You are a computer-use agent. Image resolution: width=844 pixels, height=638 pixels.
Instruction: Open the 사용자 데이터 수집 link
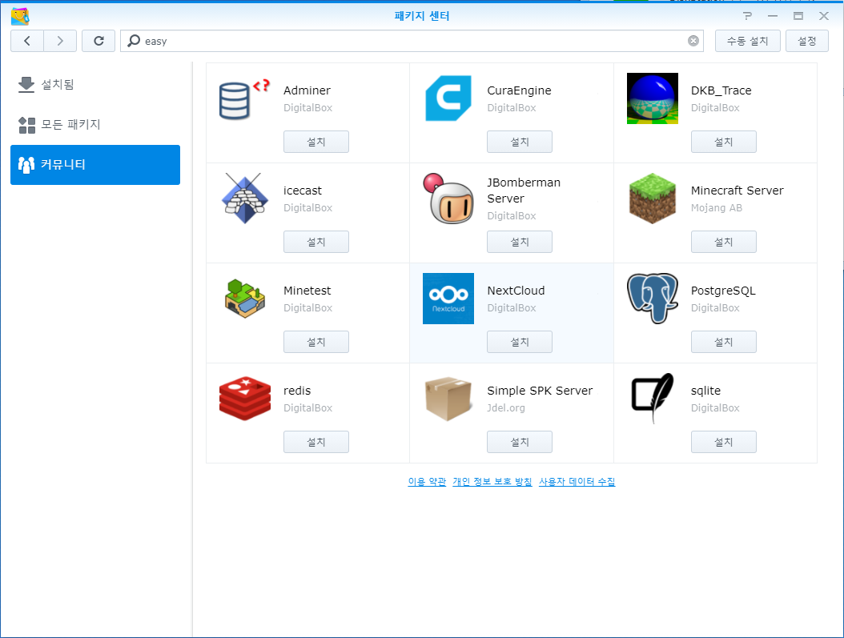[x=577, y=481]
